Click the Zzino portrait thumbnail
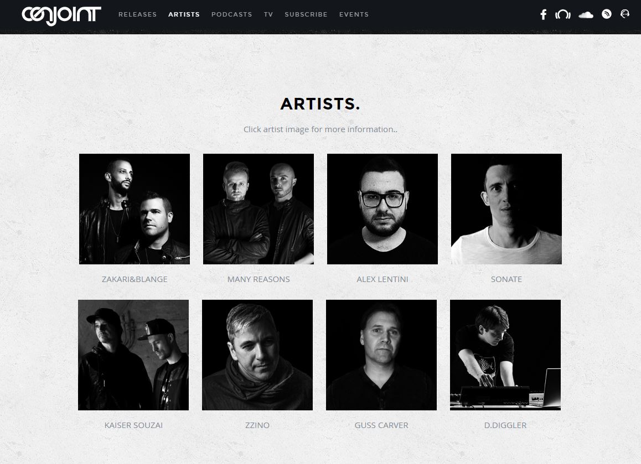Screen dimensions: 641x464 click(257, 355)
